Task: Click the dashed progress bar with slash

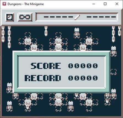Action: pos(77,17)
